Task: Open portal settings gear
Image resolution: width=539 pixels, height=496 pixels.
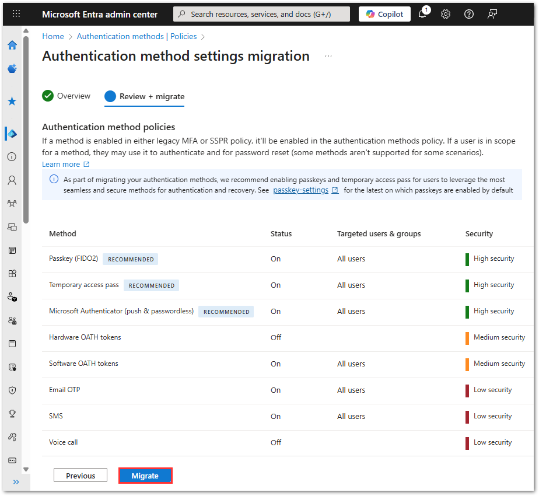Action: (x=446, y=14)
